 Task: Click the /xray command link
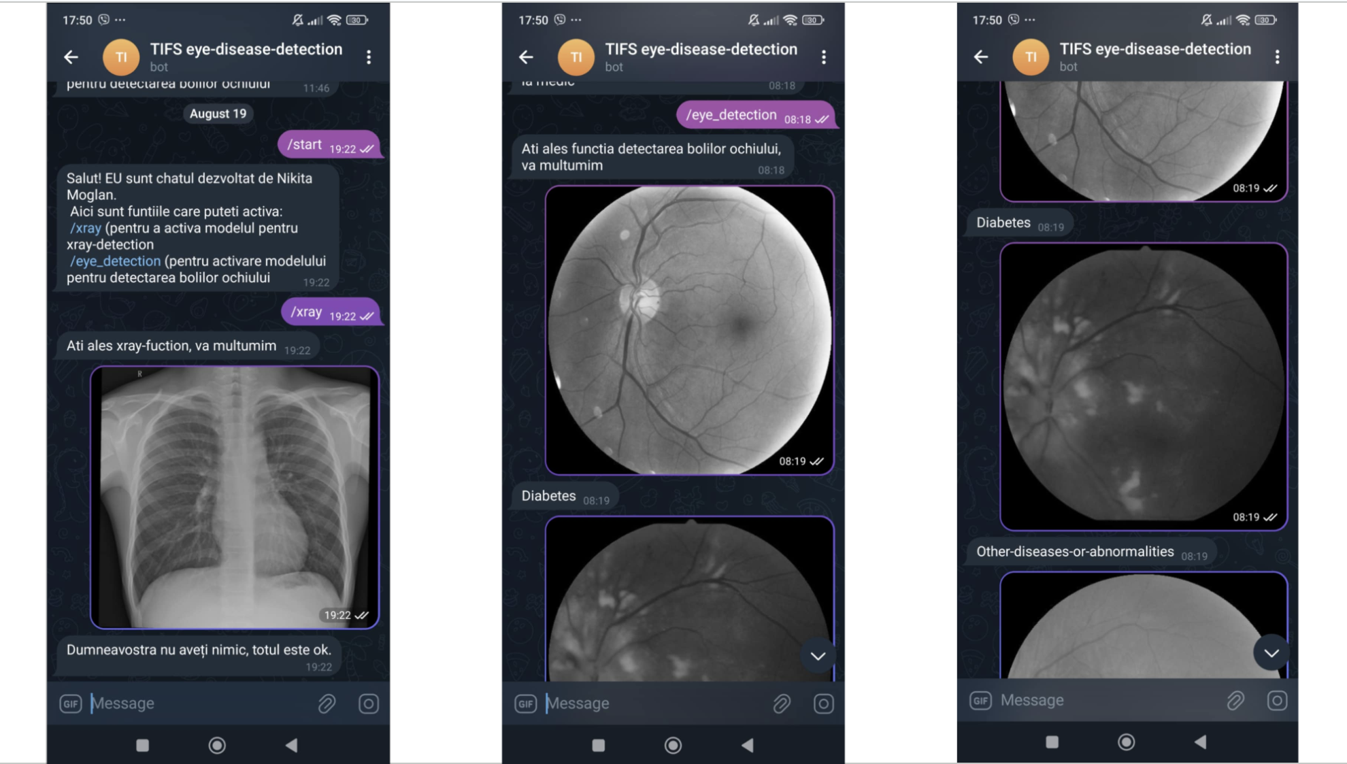pos(86,228)
